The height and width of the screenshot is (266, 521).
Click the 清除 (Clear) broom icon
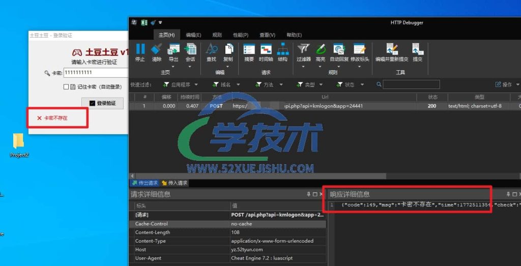pyautogui.click(x=157, y=50)
